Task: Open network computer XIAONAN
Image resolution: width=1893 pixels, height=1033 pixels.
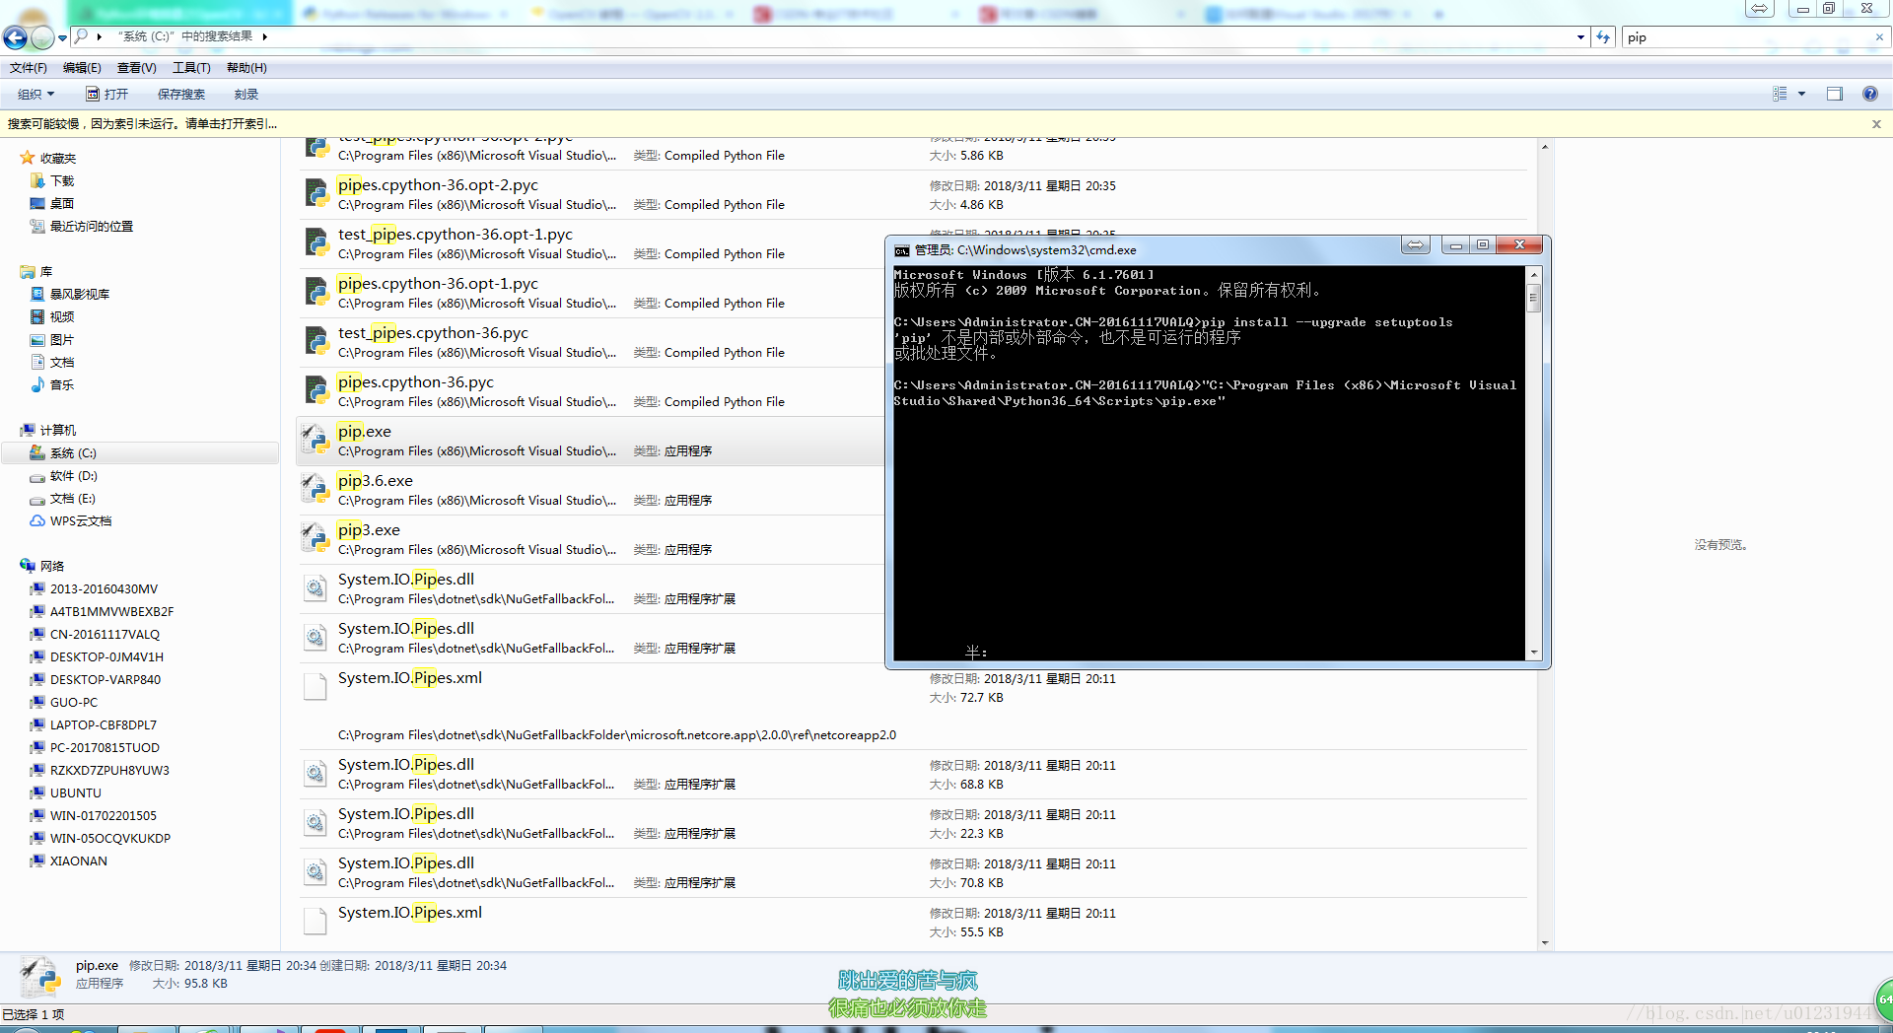Action: coord(79,861)
